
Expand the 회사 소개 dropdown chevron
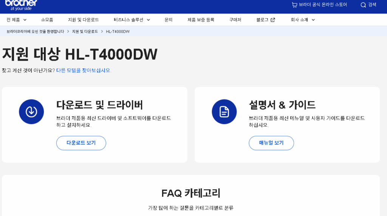[x=313, y=20]
